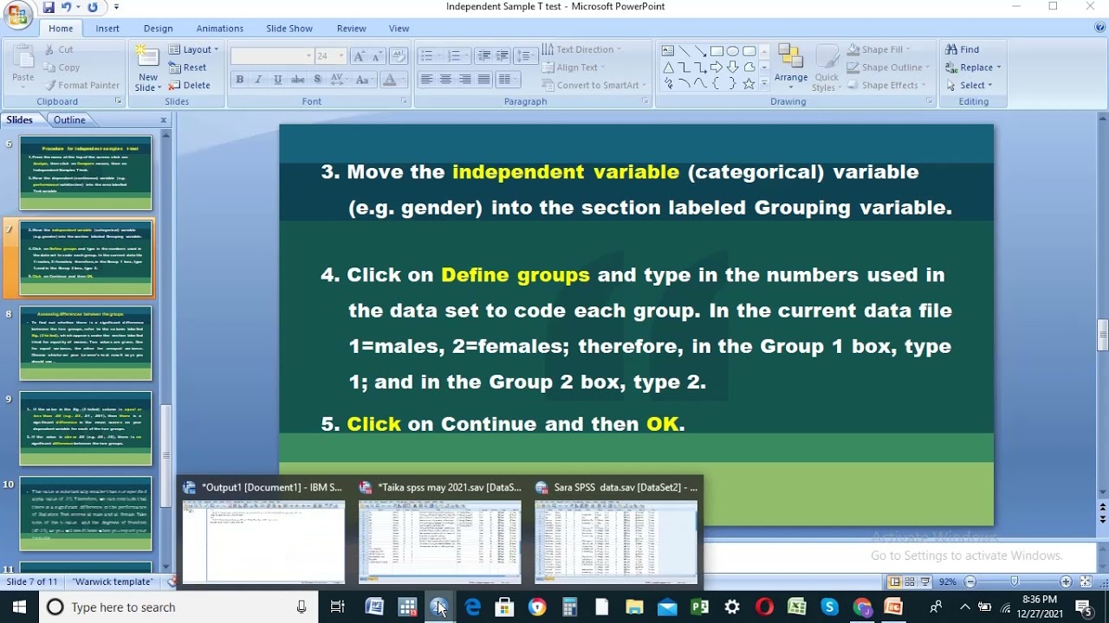Click the Office button logo
This screenshot has height=623, width=1109.
[16, 15]
